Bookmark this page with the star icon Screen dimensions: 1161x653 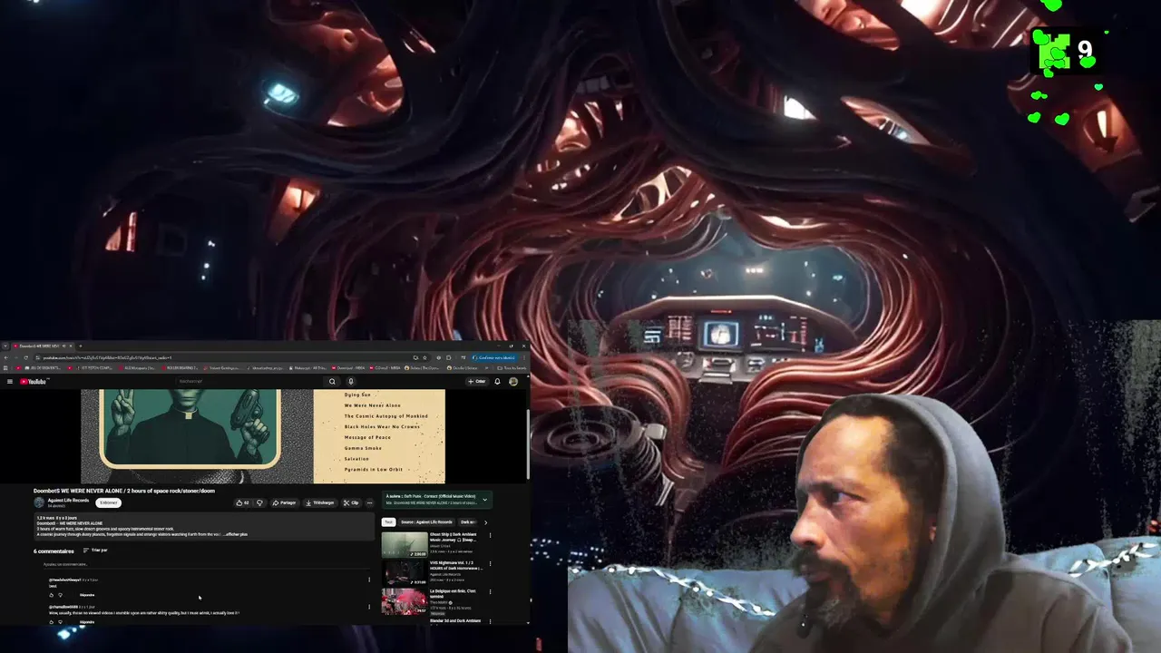424,357
